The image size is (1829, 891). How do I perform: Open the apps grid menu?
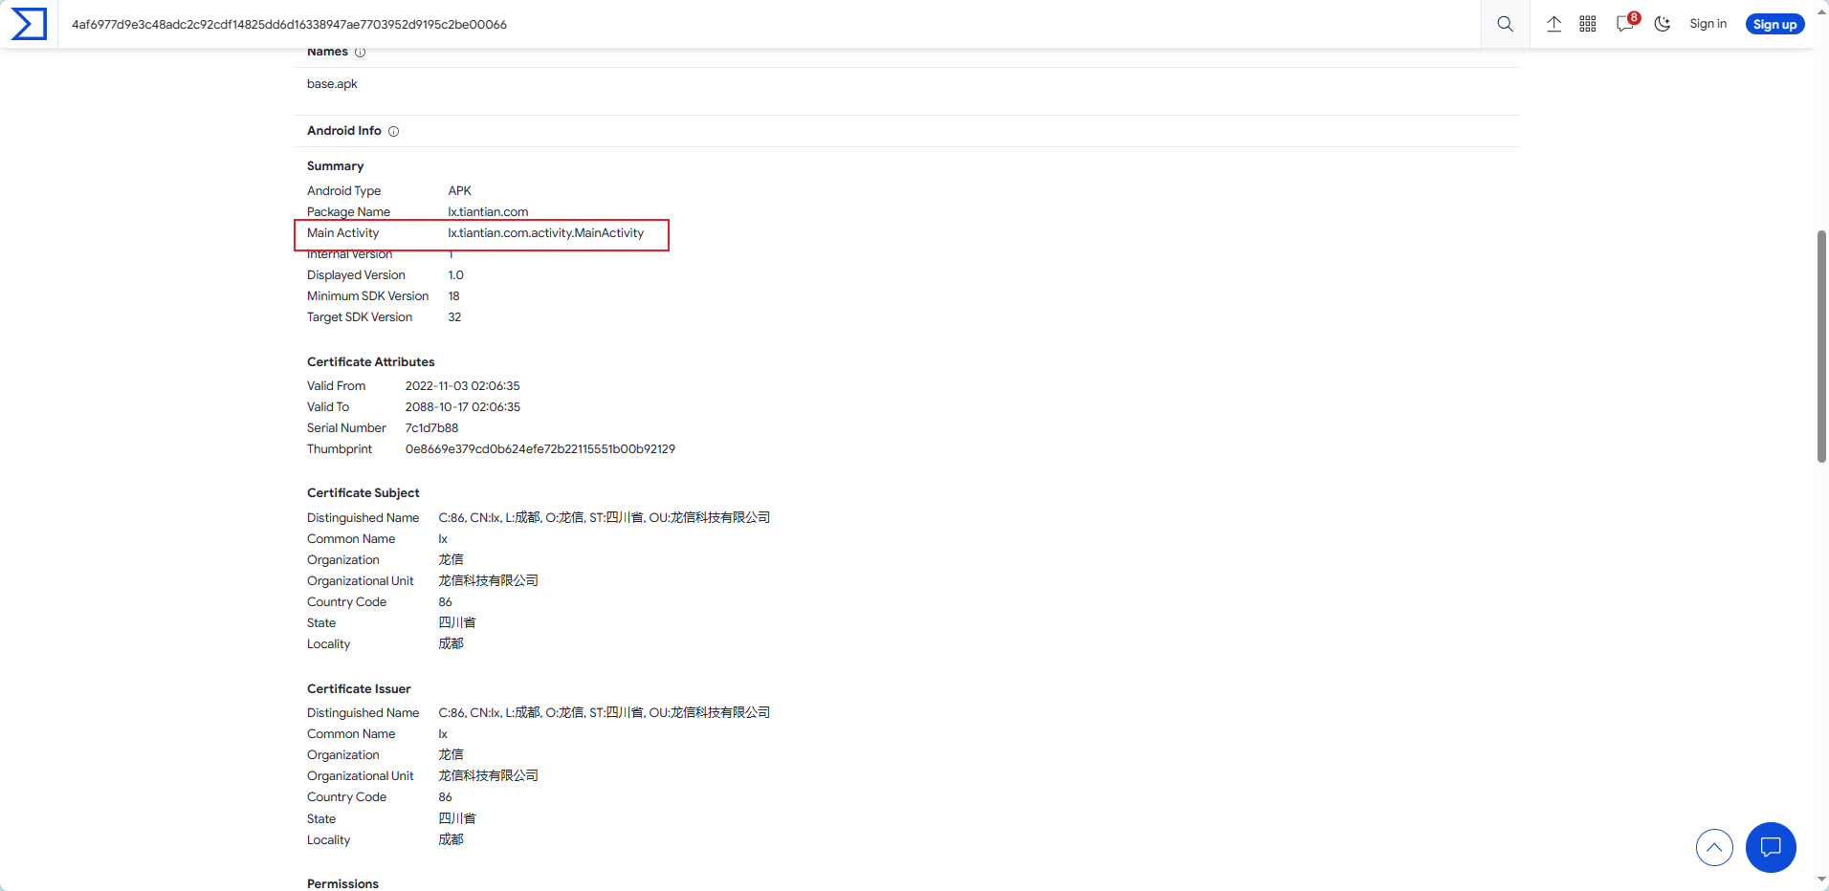click(1588, 24)
